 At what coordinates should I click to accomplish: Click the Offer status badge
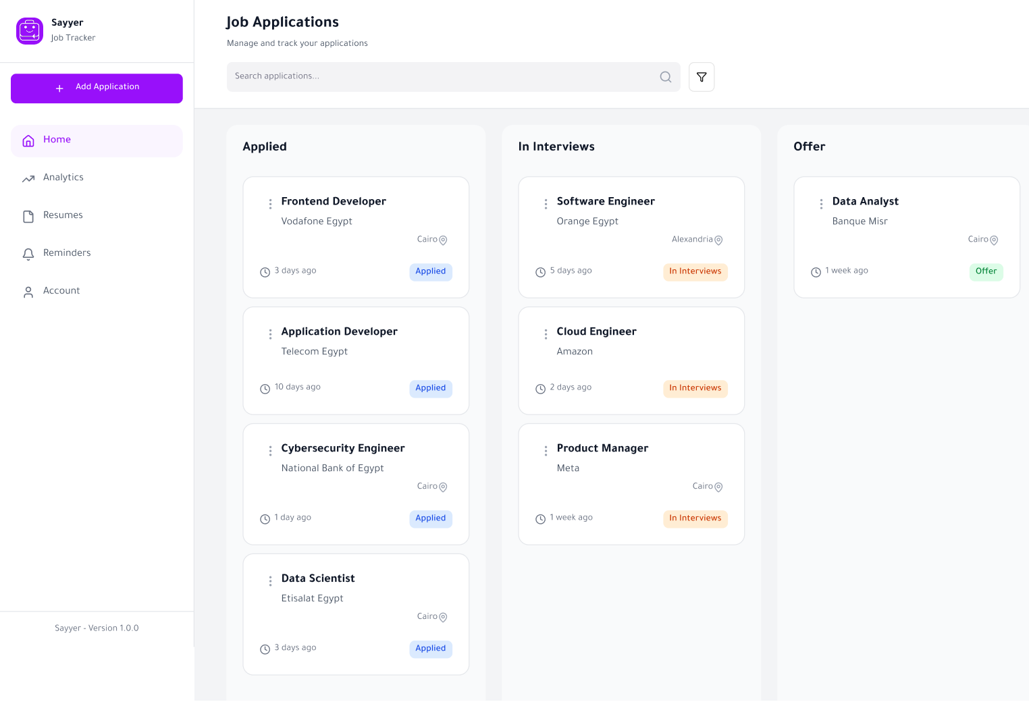(986, 272)
